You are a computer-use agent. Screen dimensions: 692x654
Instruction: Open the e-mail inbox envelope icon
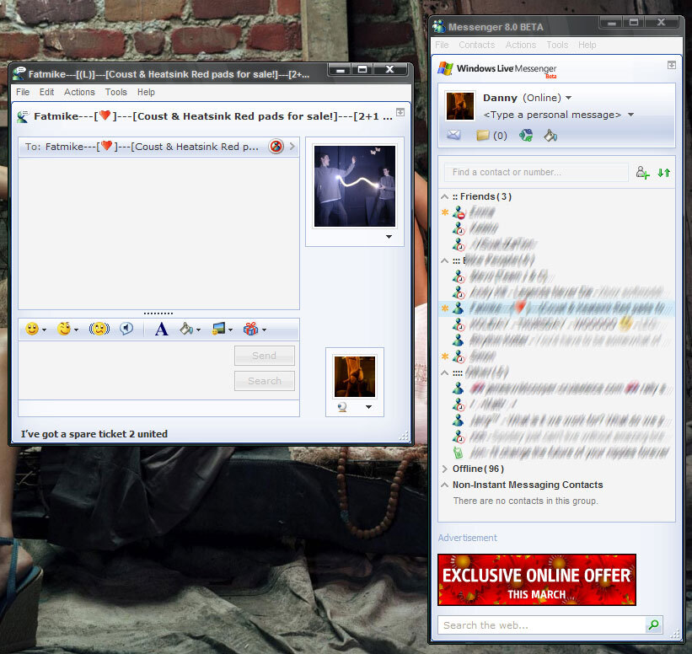[453, 135]
